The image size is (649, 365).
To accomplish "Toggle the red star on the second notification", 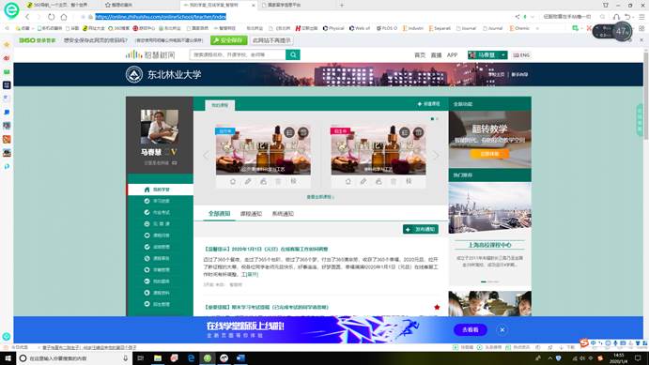I will pyautogui.click(x=437, y=307).
